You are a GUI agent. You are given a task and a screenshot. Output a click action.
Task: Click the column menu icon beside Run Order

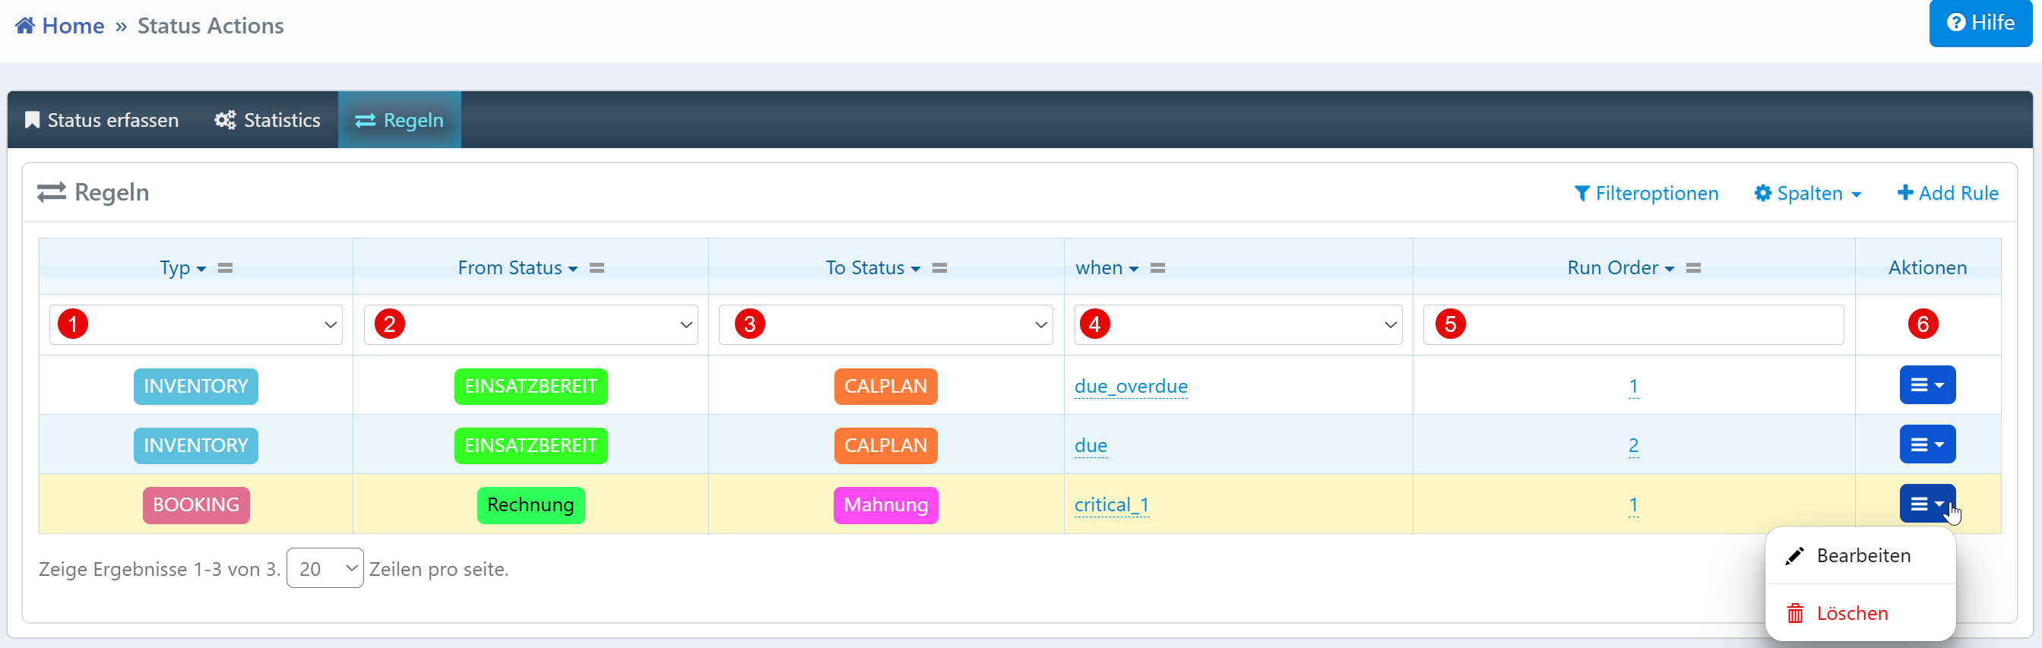[1693, 269]
